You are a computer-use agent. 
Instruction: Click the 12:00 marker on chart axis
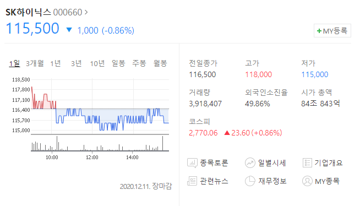coord(92,158)
